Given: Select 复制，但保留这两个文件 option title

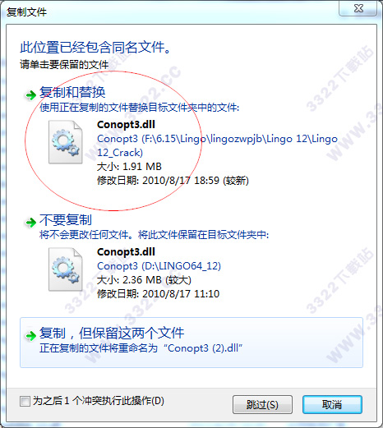Looking at the screenshot, I should (112, 333).
